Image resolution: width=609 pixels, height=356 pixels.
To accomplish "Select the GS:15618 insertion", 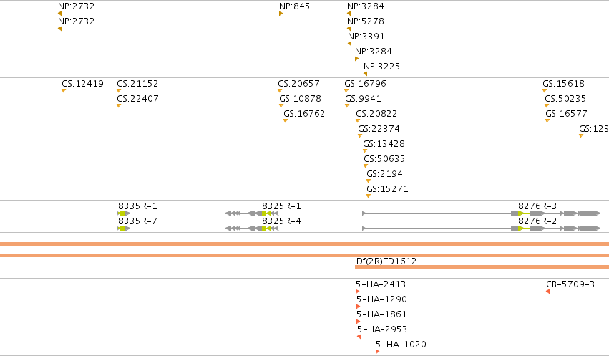I will 545,91.
